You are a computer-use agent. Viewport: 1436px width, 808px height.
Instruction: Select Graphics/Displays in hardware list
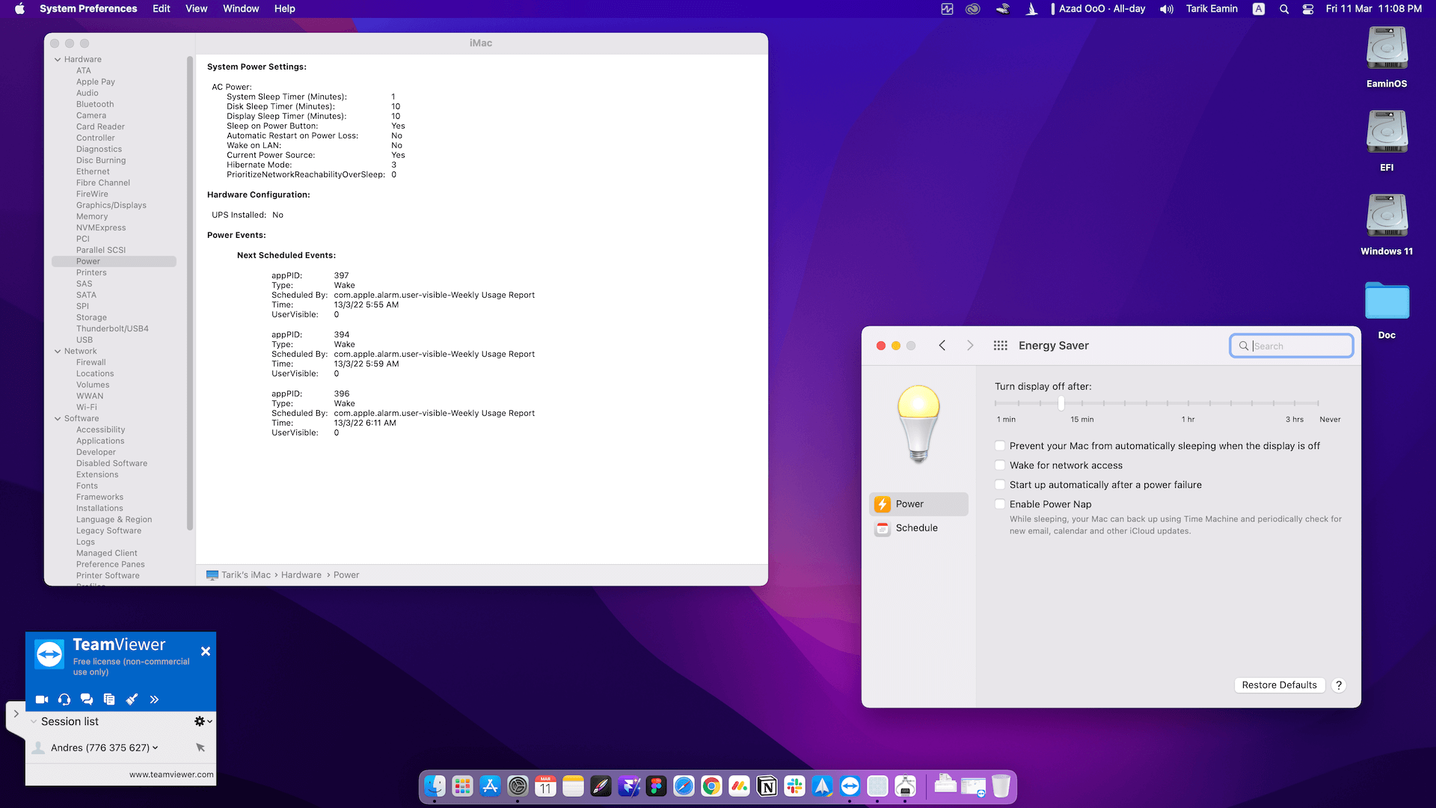pos(111,205)
